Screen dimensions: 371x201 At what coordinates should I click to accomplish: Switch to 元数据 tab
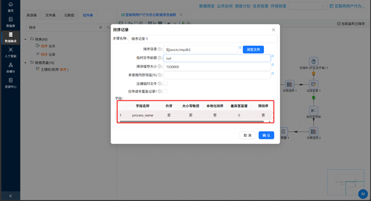(x=69, y=15)
